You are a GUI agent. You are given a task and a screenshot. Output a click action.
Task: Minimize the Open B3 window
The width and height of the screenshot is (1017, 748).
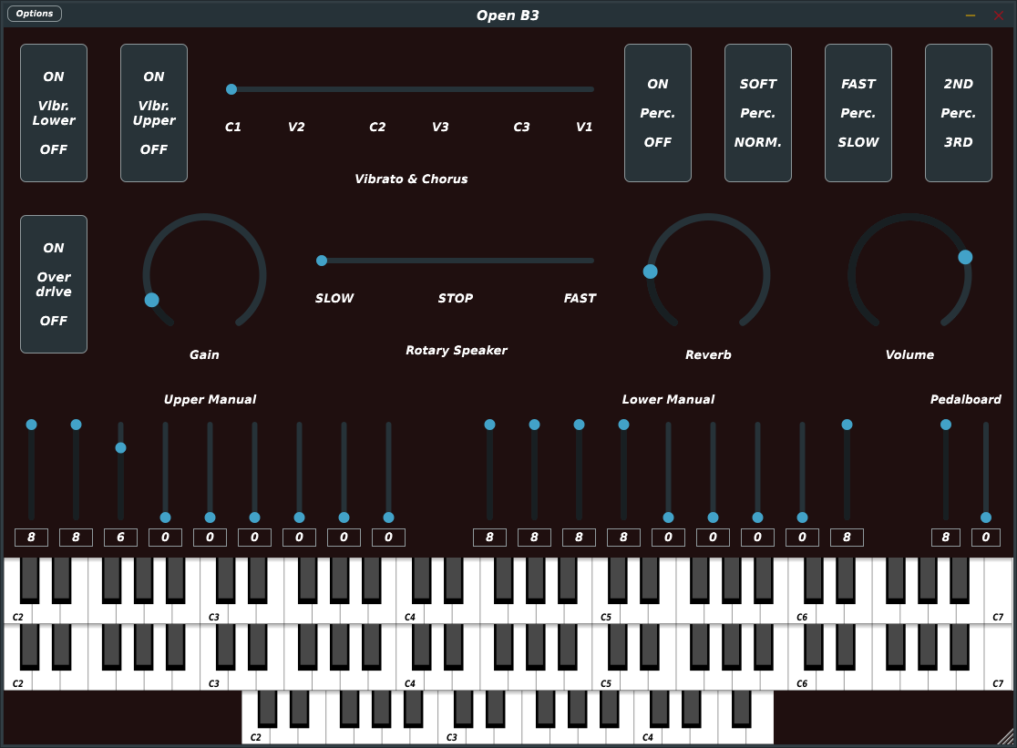[971, 15]
